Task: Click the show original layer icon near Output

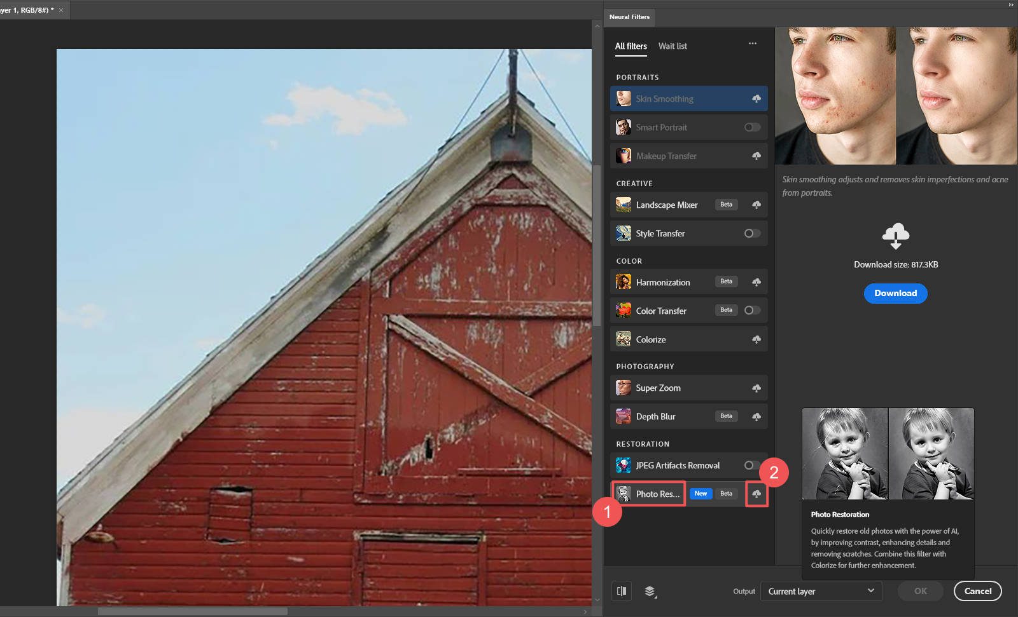Action: coord(650,591)
